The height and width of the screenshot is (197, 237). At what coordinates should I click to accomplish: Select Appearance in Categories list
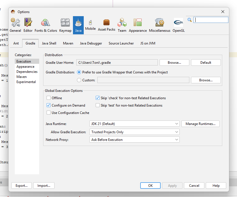(27, 67)
